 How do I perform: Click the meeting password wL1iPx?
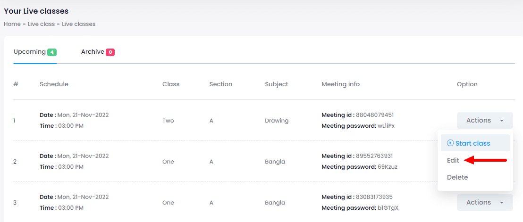[x=386, y=126]
